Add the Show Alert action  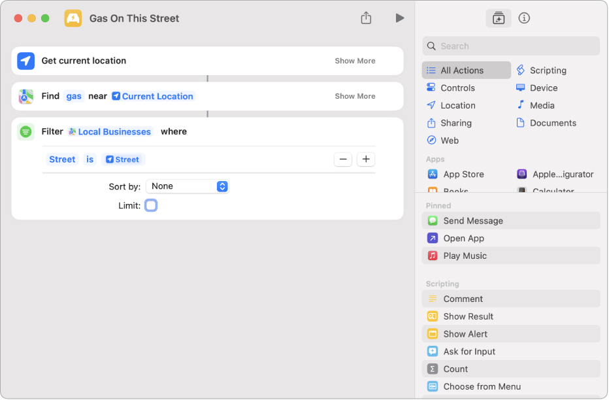511,334
